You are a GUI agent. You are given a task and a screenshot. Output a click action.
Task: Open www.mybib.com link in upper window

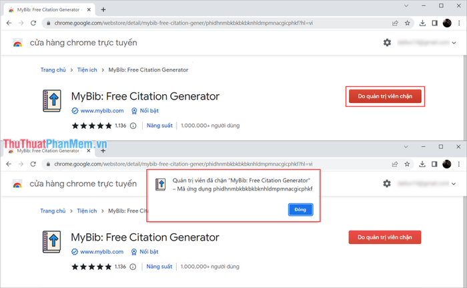tap(102, 111)
